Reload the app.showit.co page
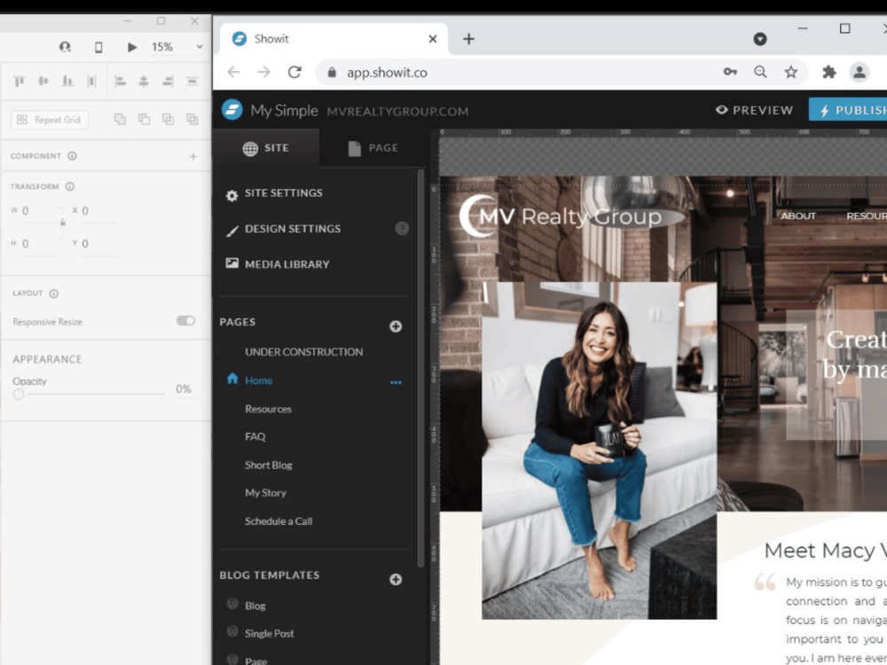The image size is (887, 665). (x=294, y=72)
